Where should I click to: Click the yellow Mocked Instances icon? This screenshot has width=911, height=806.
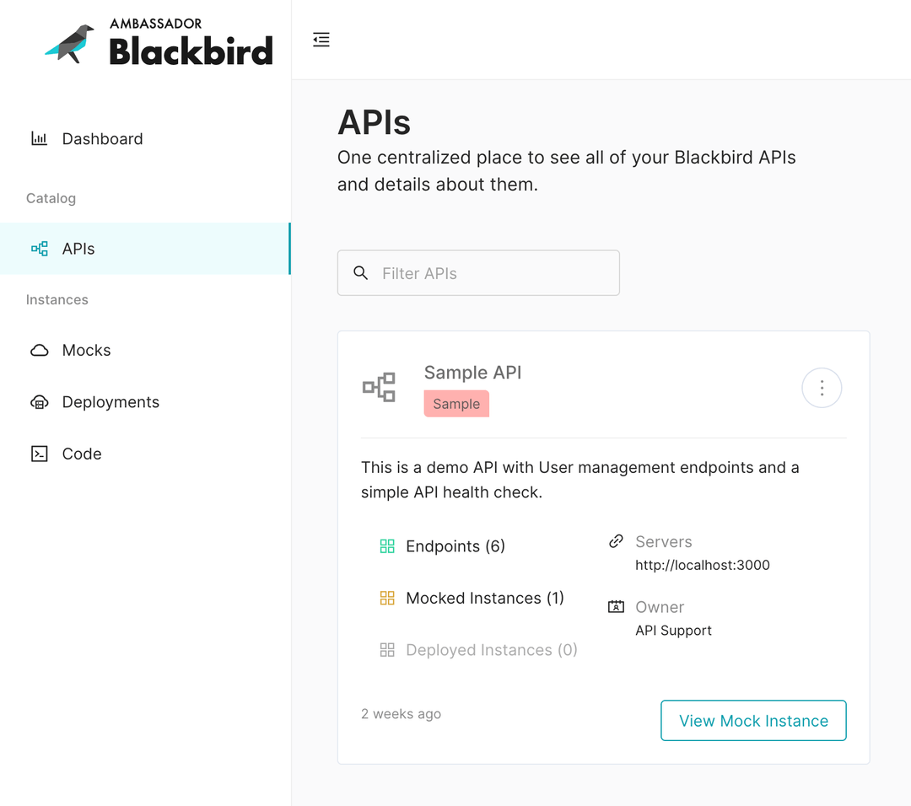coord(388,598)
